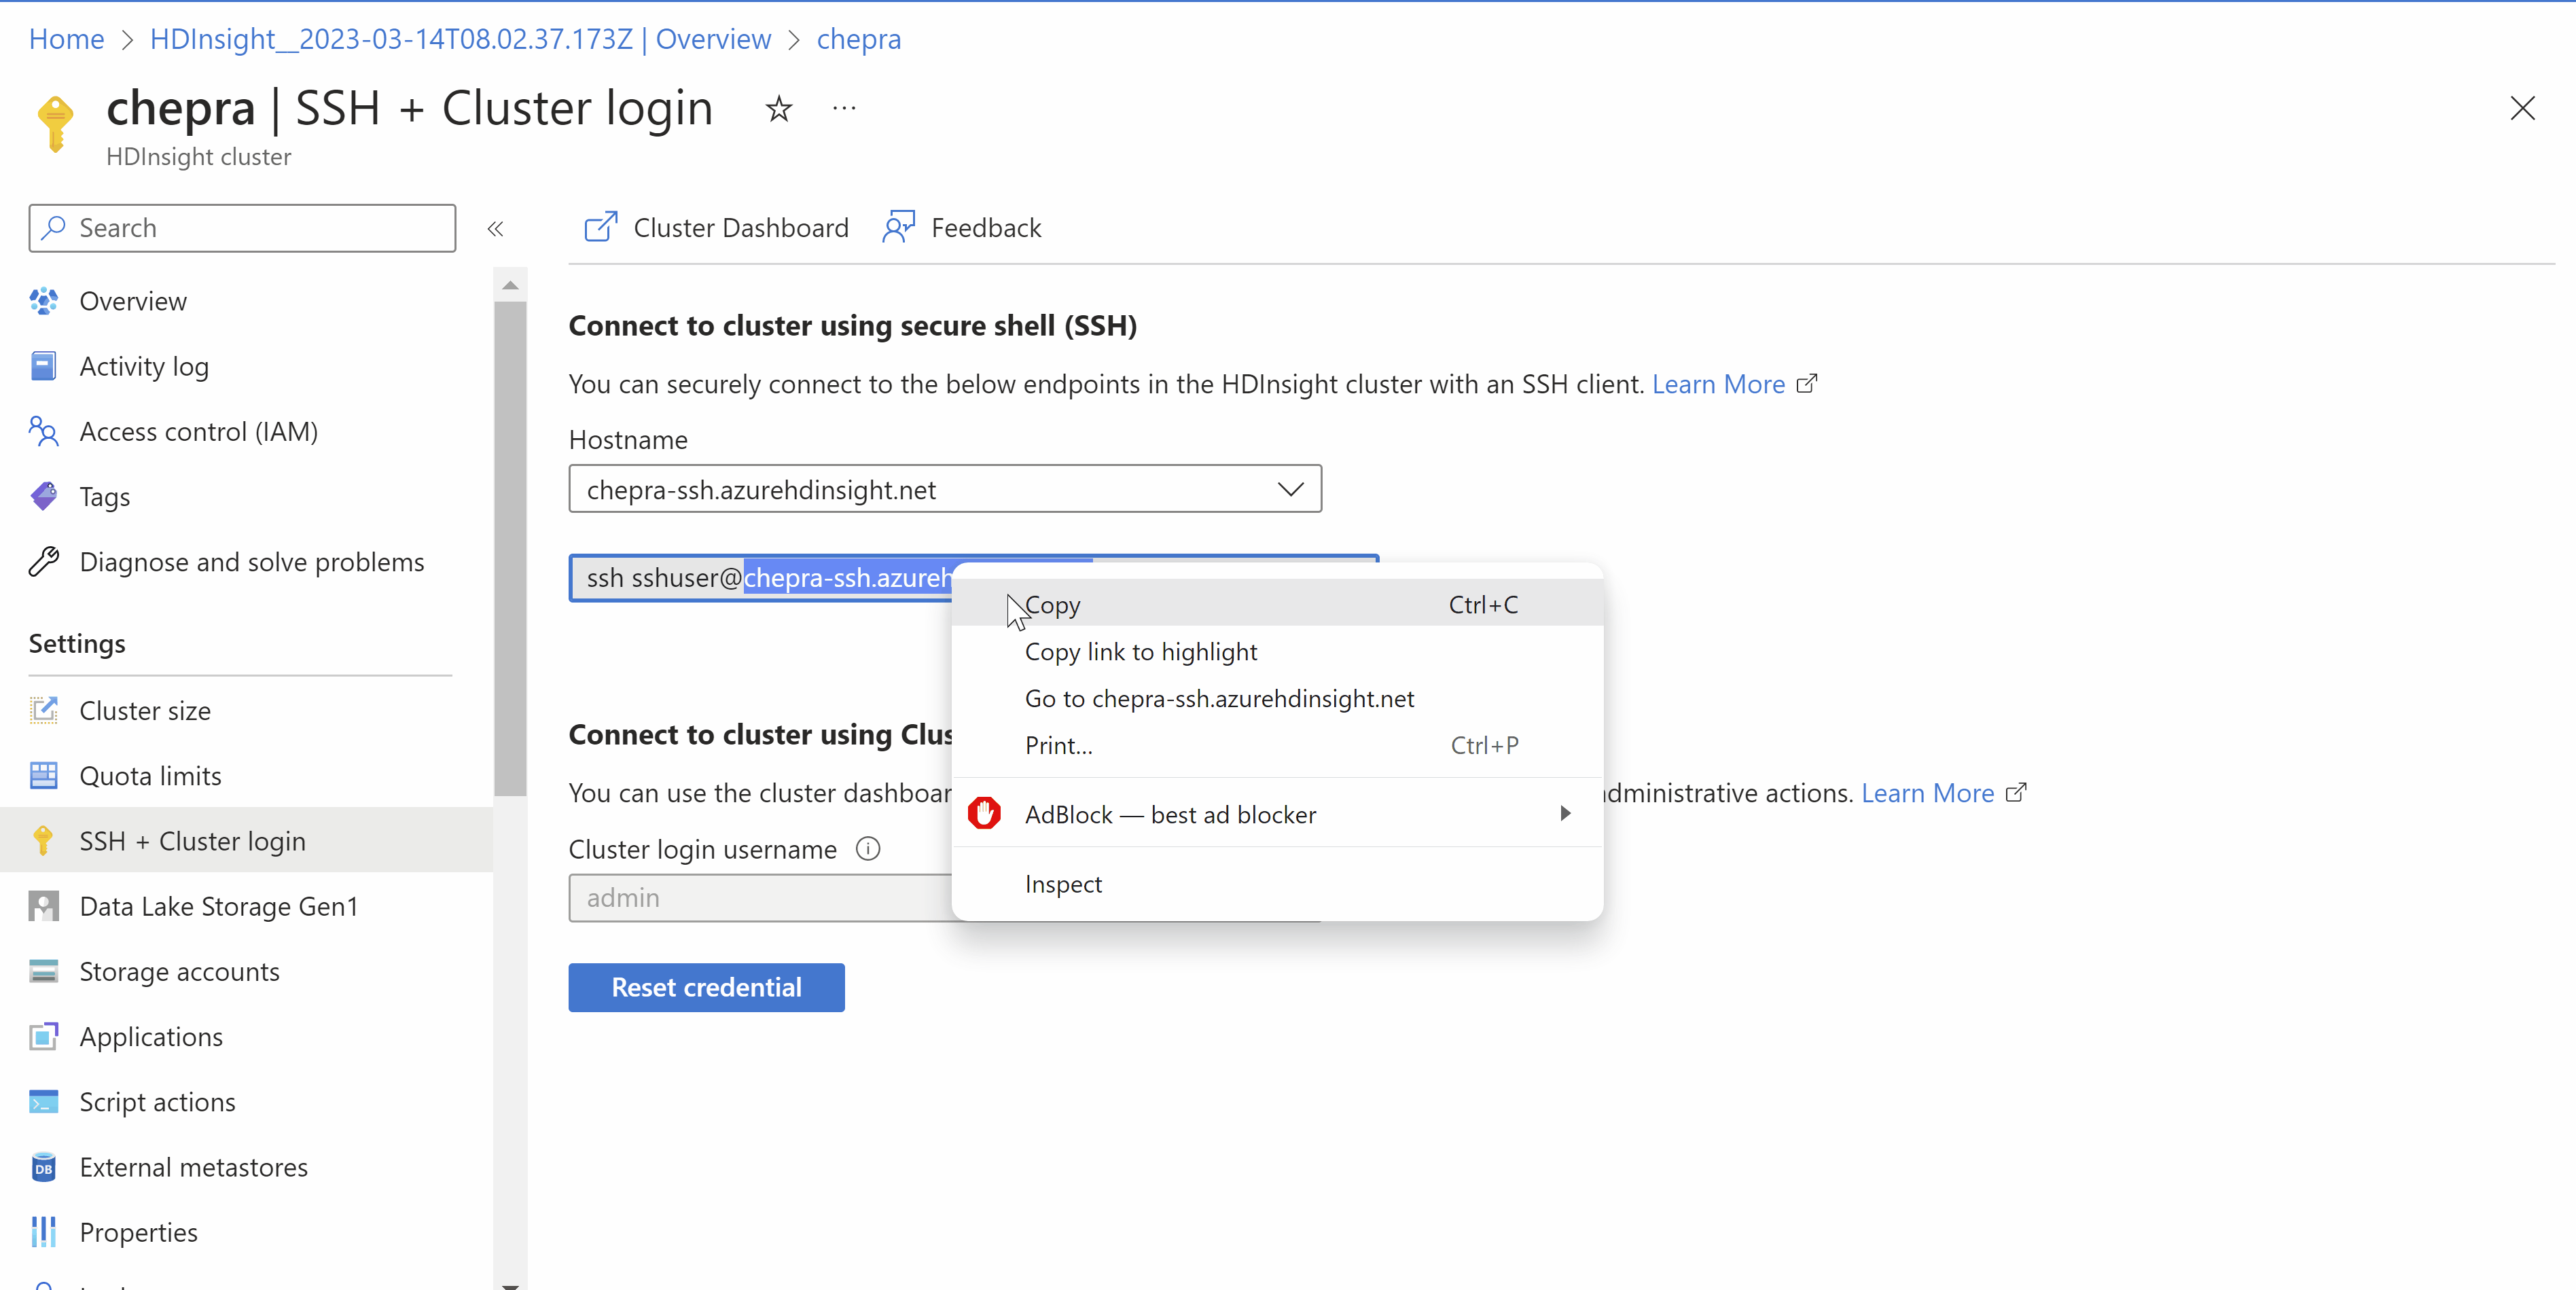Open Script actions in Settings
This screenshot has width=2576, height=1290.
[157, 1102]
